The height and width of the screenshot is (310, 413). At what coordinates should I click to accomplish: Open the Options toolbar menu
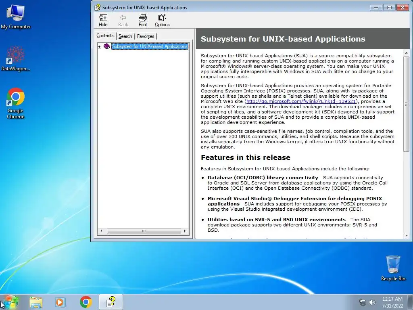[x=162, y=21]
